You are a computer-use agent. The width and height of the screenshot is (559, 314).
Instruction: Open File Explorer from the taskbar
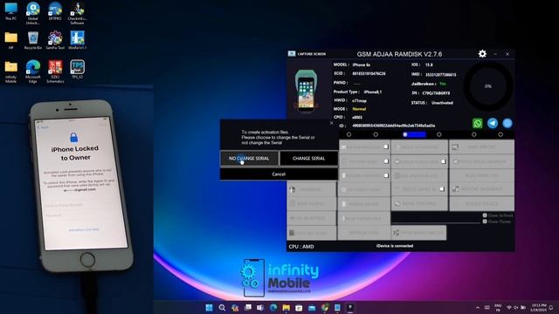point(286,308)
